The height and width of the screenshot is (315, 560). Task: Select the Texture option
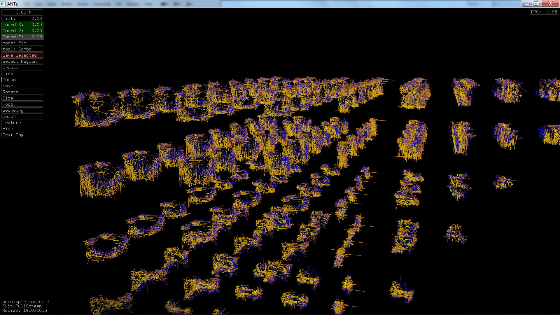pos(22,123)
